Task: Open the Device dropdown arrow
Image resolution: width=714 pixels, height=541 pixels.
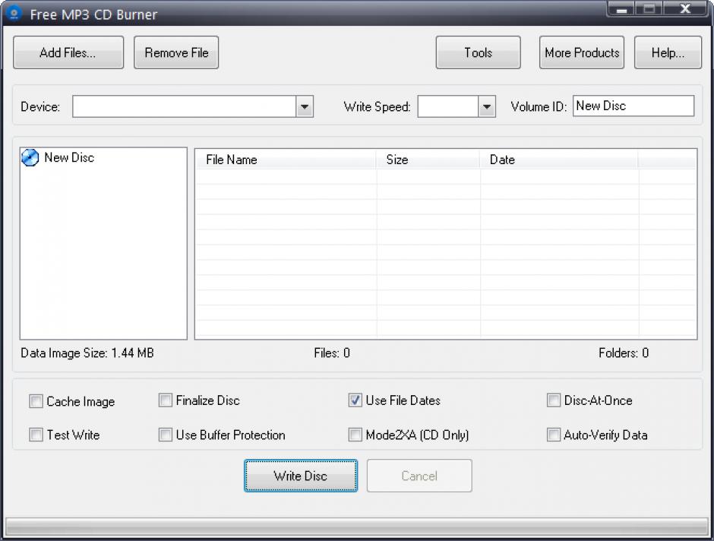Action: 305,106
